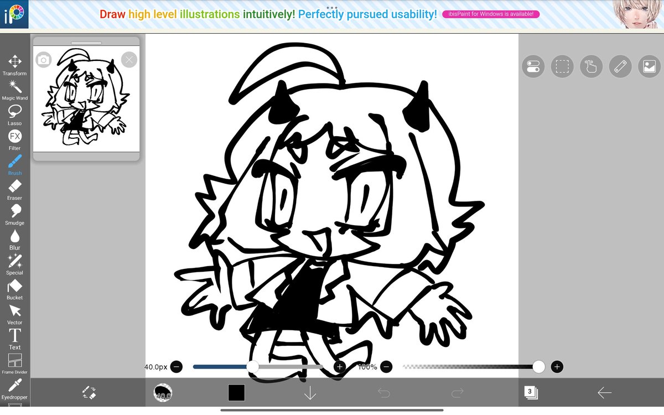Open the Filter (FX) tool
664x415 pixels.
pyautogui.click(x=14, y=140)
